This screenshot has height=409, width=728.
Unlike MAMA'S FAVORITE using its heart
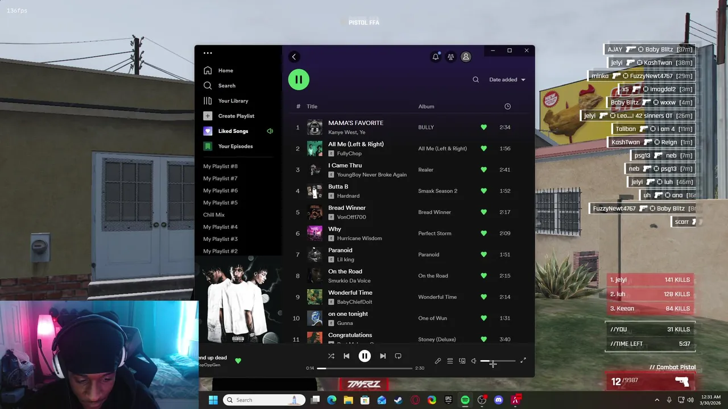pos(483,127)
